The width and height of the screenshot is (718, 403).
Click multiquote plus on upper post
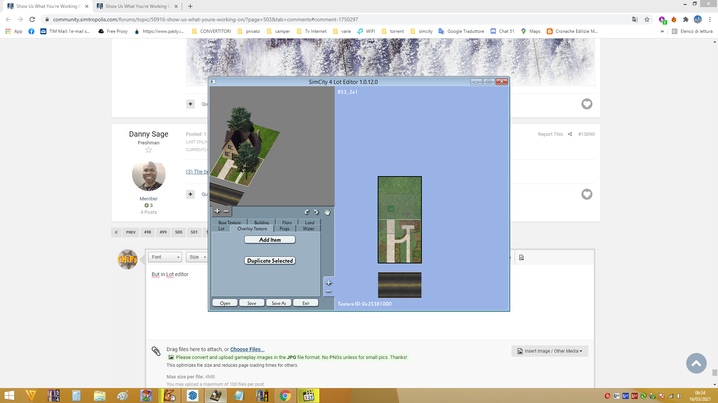click(x=190, y=104)
